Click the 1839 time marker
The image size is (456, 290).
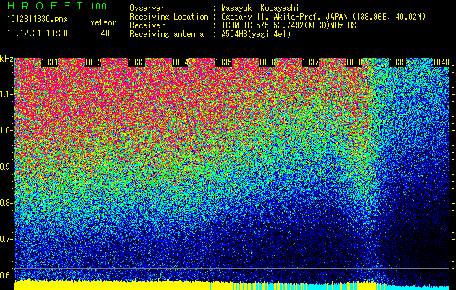pyautogui.click(x=398, y=62)
